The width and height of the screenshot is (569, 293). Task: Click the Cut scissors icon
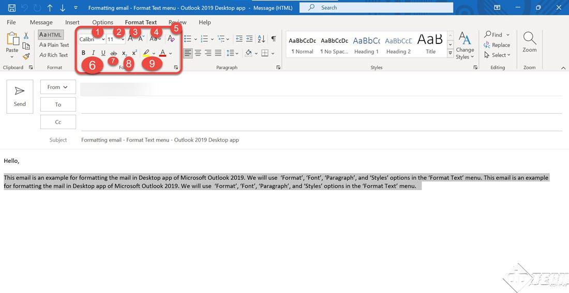pyautogui.click(x=26, y=36)
